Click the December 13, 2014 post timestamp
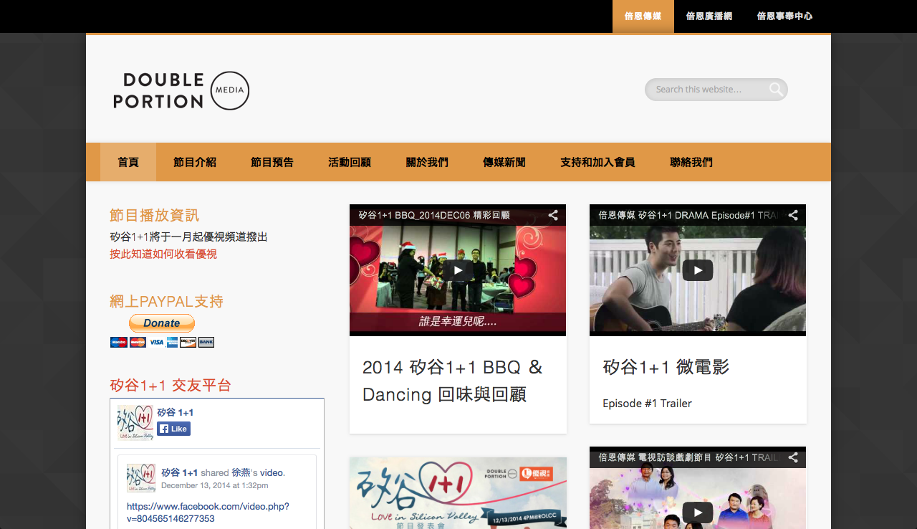This screenshot has width=917, height=529. pos(215,485)
